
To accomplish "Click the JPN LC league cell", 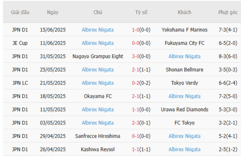I will [20, 83].
